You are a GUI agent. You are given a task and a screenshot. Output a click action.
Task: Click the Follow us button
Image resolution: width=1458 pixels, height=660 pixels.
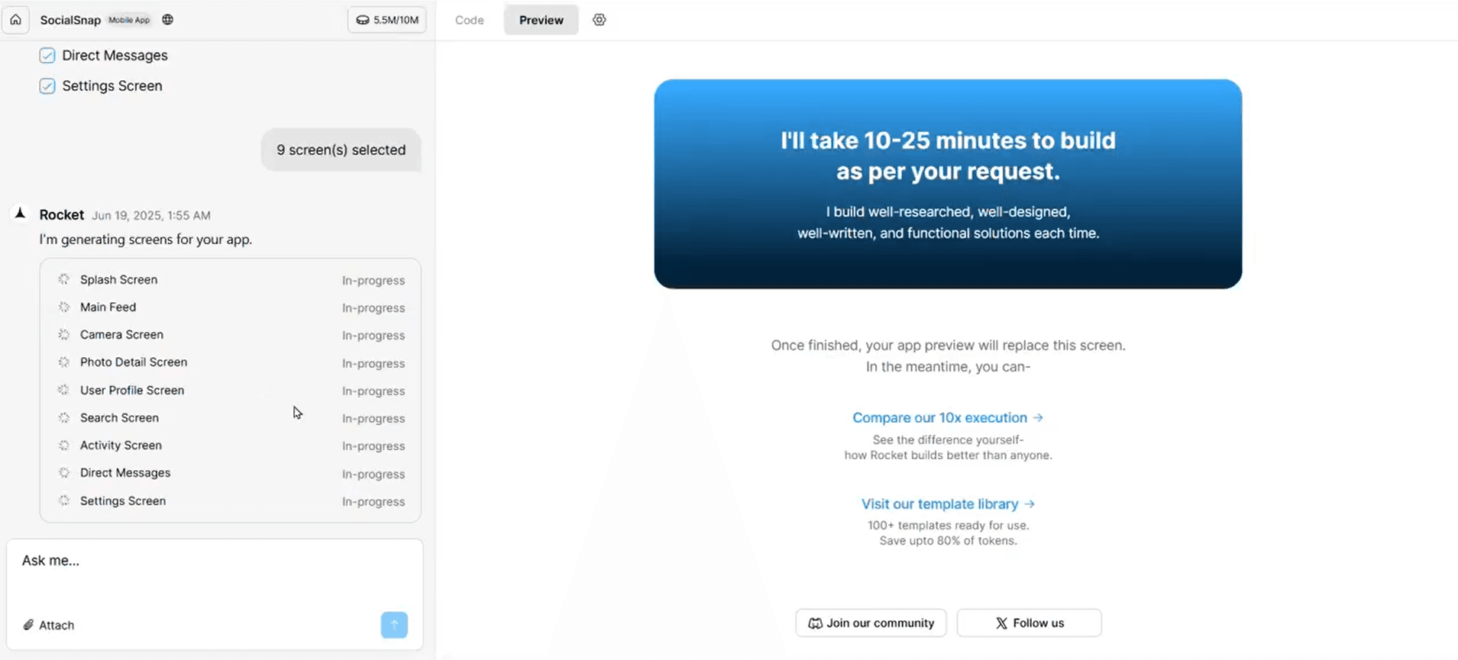pyautogui.click(x=1029, y=623)
